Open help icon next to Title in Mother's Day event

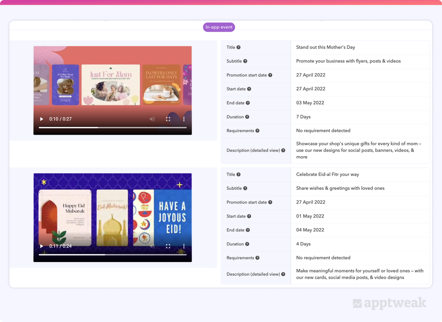tap(239, 47)
